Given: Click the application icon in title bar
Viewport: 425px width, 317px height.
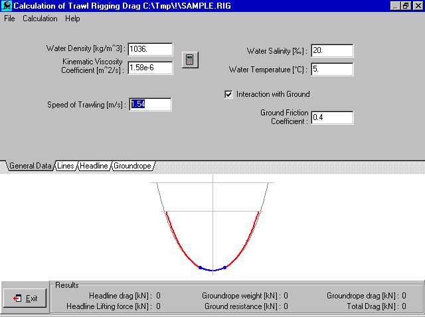Looking at the screenshot, I should pos(6,5).
